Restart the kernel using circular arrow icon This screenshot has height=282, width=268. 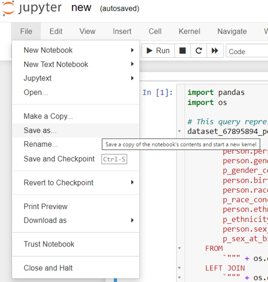(x=199, y=51)
